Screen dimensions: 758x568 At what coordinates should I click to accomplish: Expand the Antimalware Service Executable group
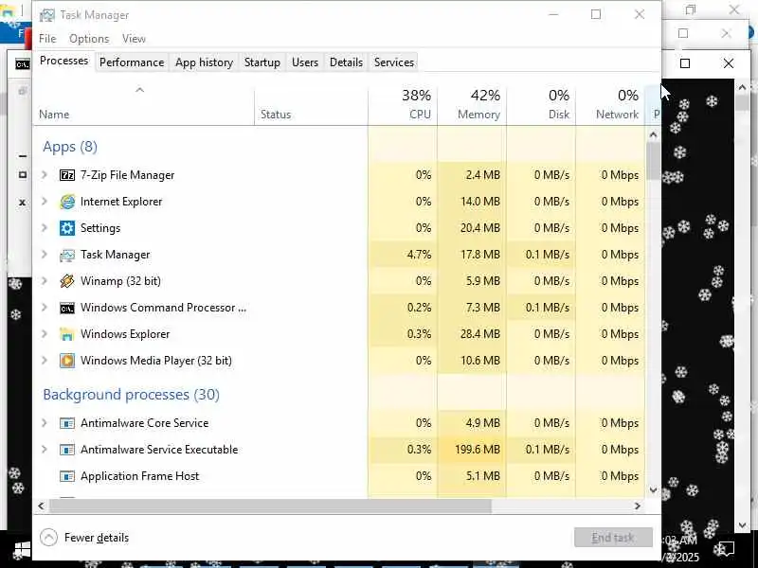(45, 450)
